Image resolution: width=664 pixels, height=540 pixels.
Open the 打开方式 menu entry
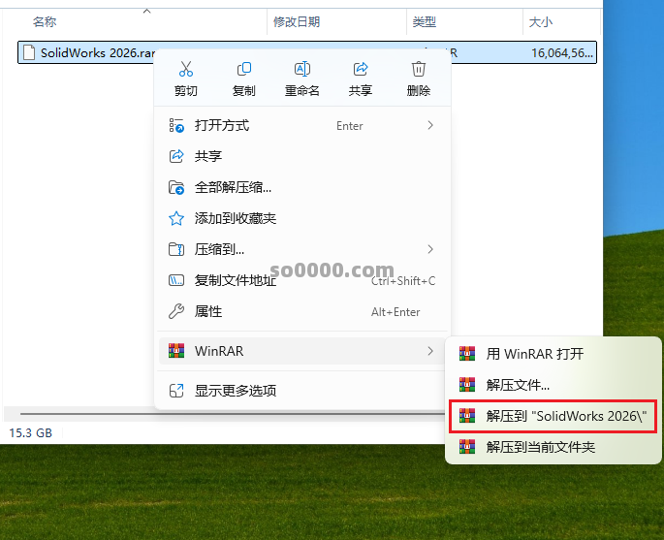[302, 125]
